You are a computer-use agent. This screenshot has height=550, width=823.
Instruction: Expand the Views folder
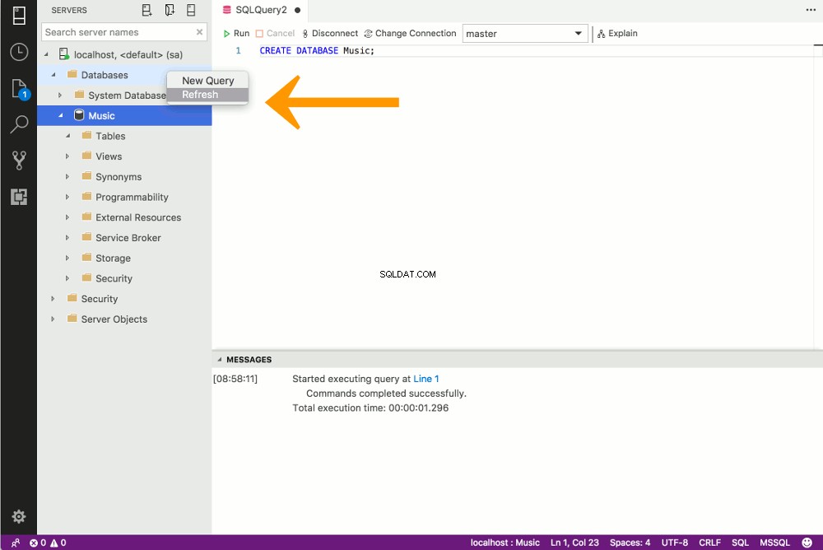pyautogui.click(x=67, y=156)
